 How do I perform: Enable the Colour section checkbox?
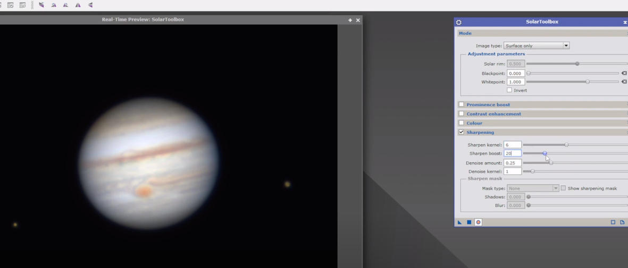462,123
